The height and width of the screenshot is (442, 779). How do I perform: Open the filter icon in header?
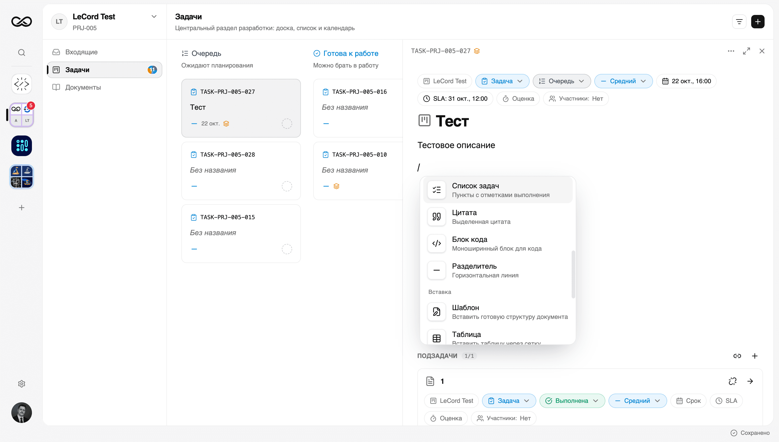click(739, 22)
